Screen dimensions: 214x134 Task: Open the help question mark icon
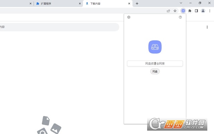point(180,17)
